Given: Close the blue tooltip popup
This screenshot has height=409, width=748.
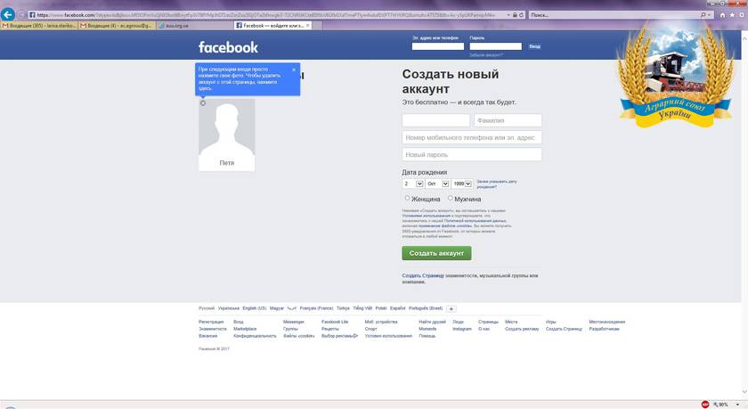Looking at the screenshot, I should tap(294, 70).
